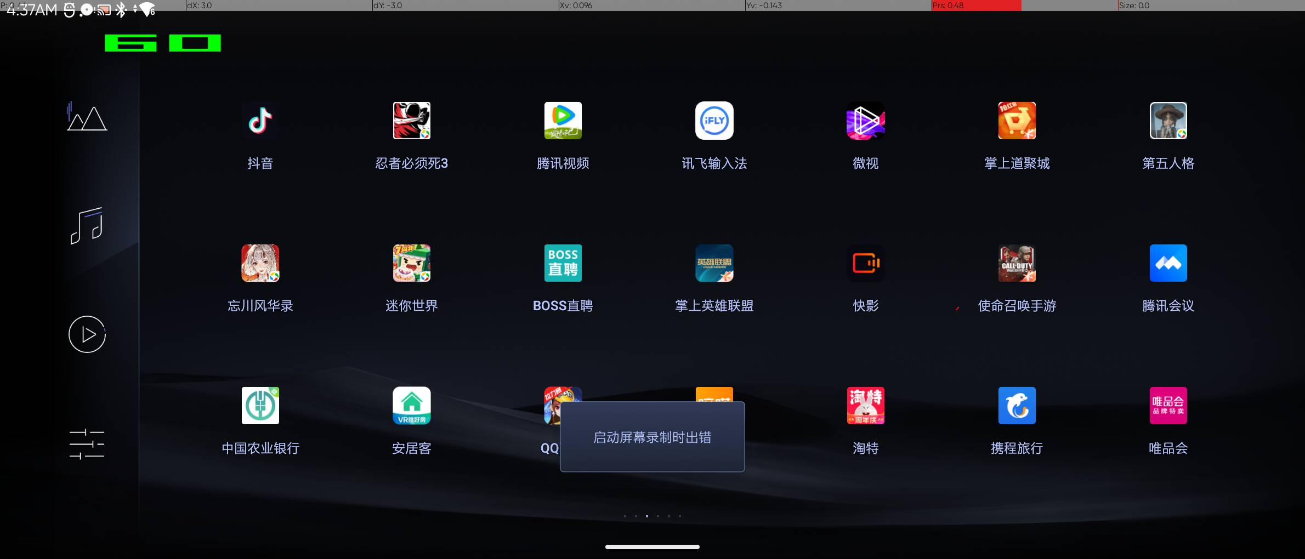Tap the cast screen icon in status bar
The width and height of the screenshot is (1305, 559).
click(x=104, y=10)
